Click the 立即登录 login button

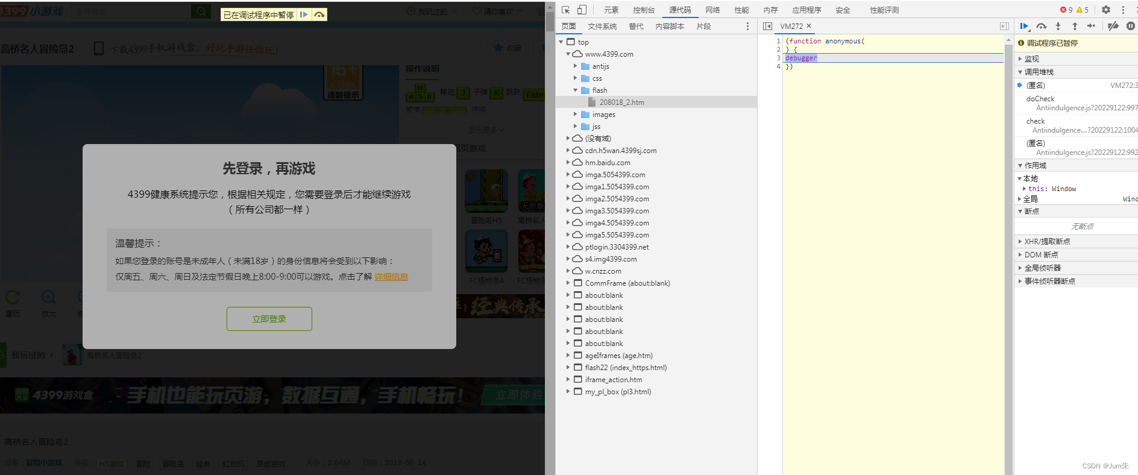(x=269, y=319)
